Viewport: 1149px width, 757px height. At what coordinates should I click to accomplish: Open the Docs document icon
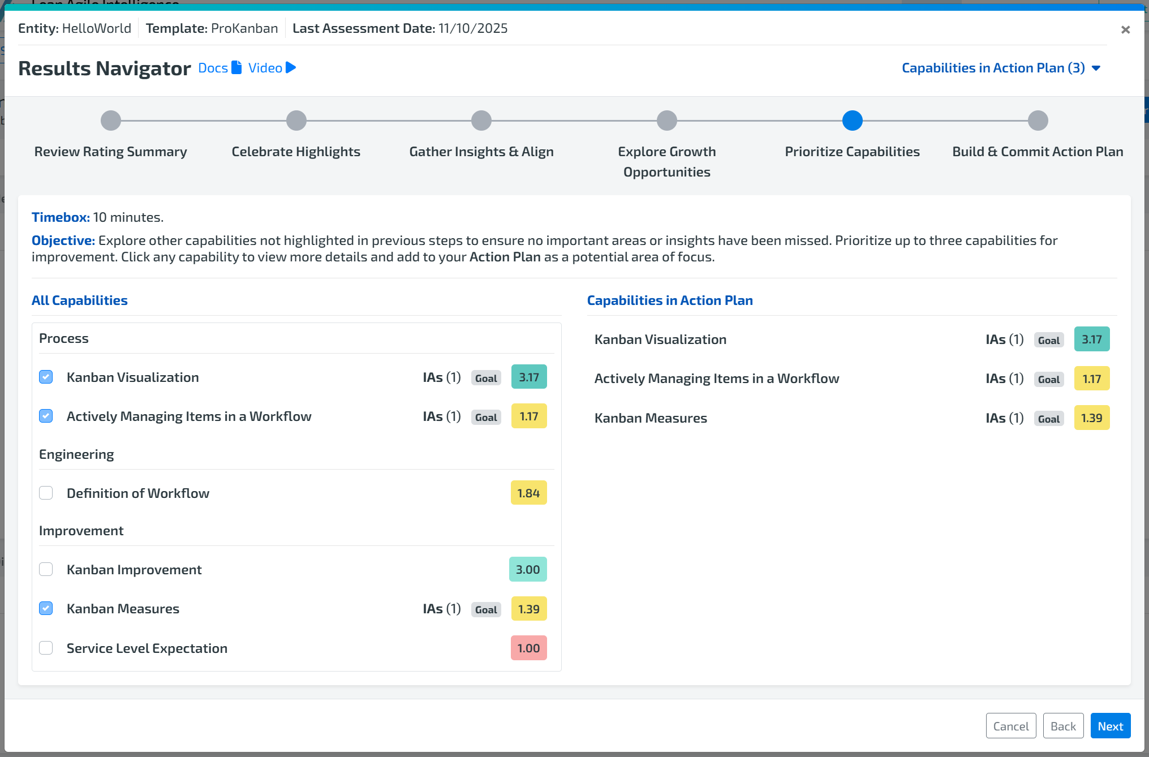(236, 68)
